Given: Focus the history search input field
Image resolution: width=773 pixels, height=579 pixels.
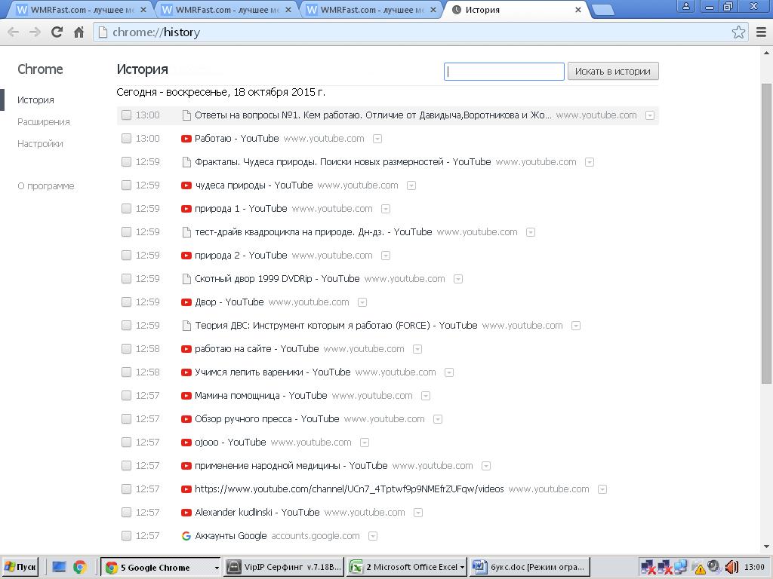Looking at the screenshot, I should (x=504, y=72).
